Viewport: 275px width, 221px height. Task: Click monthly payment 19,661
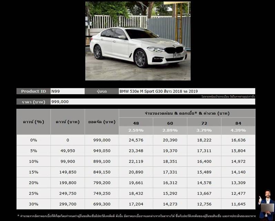[x=136, y=183]
